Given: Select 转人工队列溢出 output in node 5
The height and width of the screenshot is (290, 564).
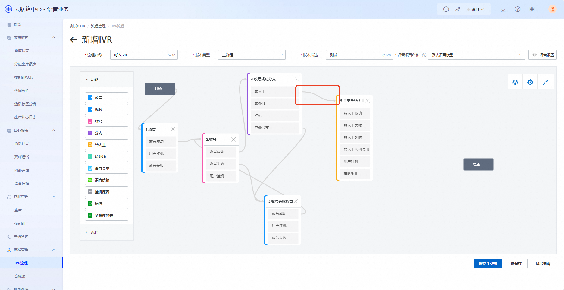Looking at the screenshot, I should point(356,150).
